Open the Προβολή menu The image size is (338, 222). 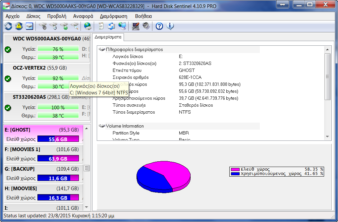point(57,16)
